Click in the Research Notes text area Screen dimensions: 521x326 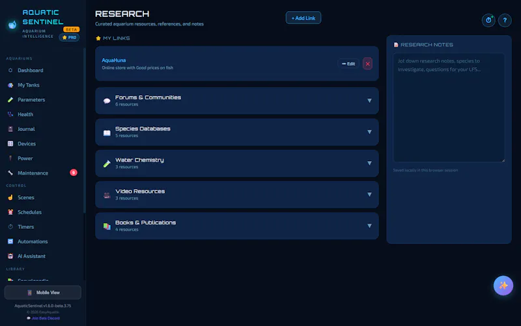[x=449, y=108]
